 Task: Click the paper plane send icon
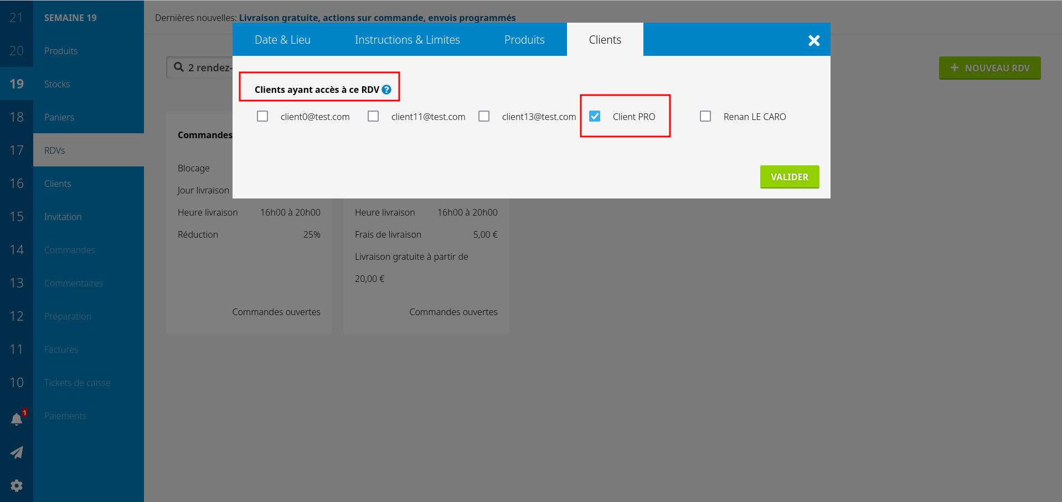pyautogui.click(x=17, y=452)
